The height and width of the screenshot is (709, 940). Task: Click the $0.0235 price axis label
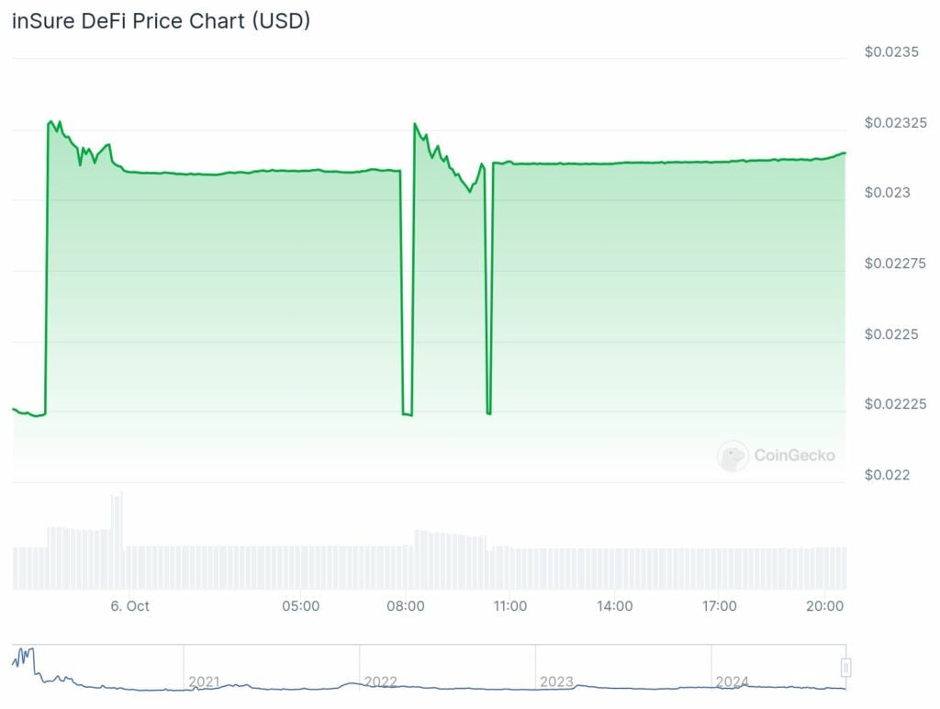click(891, 51)
